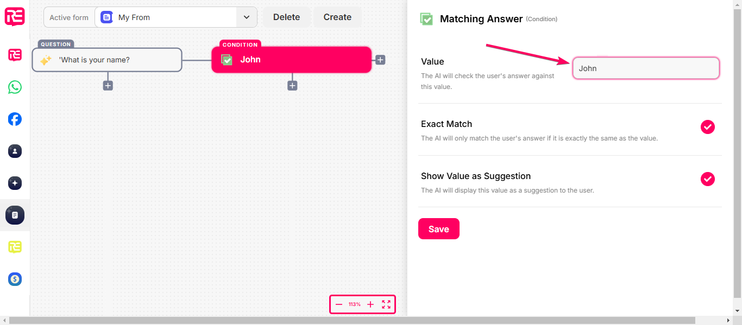
Task: Toggle Show Value as Suggestion checkmark
Action: point(707,179)
